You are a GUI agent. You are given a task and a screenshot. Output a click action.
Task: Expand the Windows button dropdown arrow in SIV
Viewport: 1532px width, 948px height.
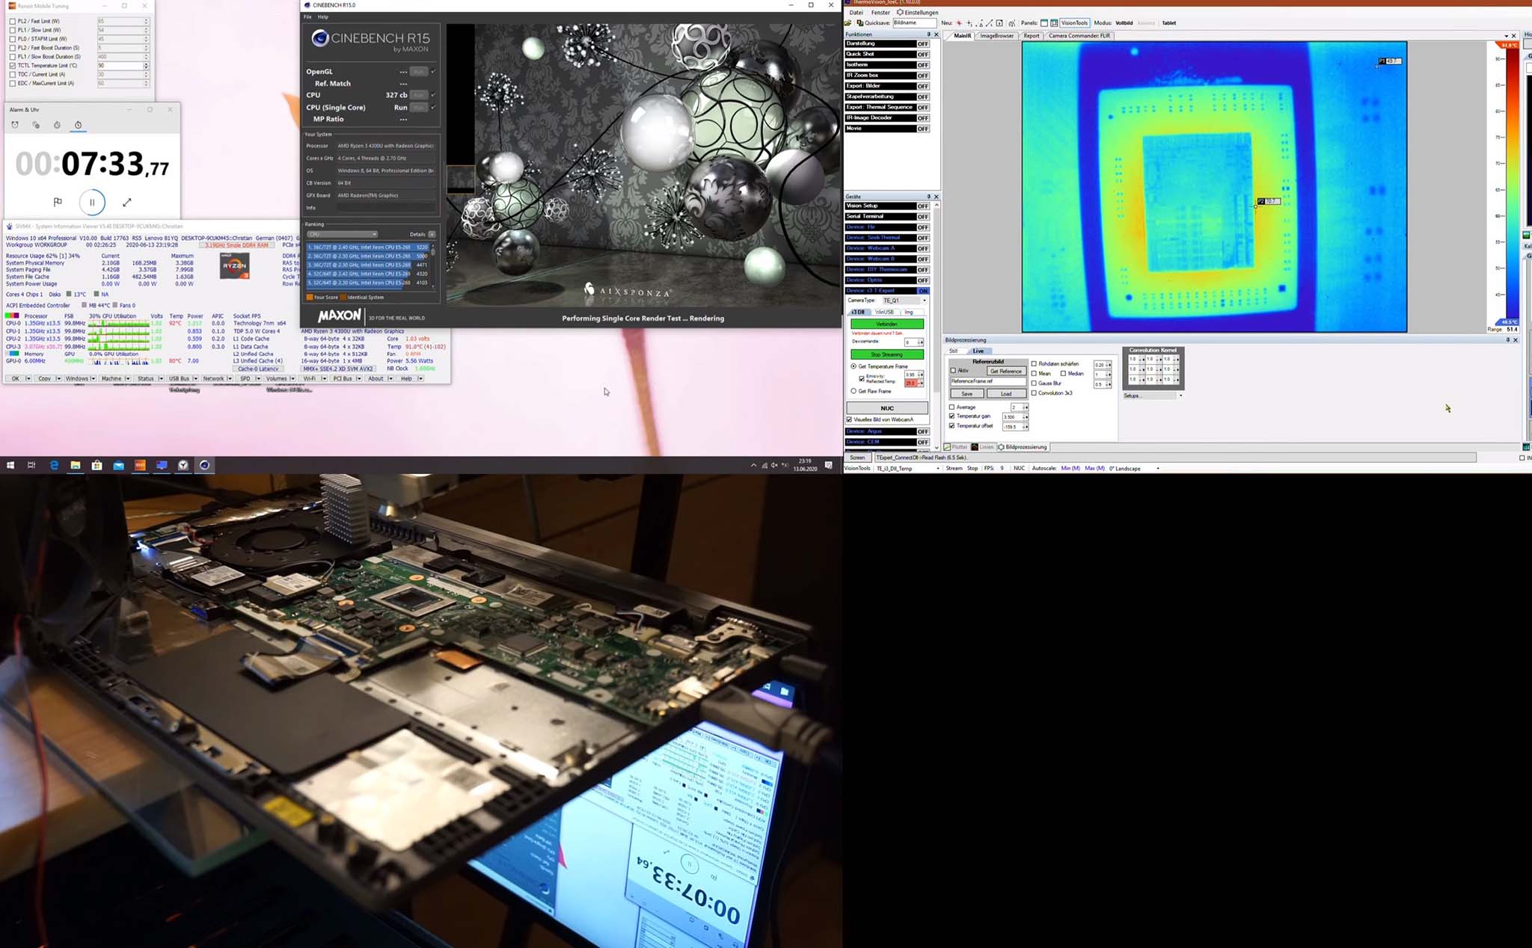point(93,379)
